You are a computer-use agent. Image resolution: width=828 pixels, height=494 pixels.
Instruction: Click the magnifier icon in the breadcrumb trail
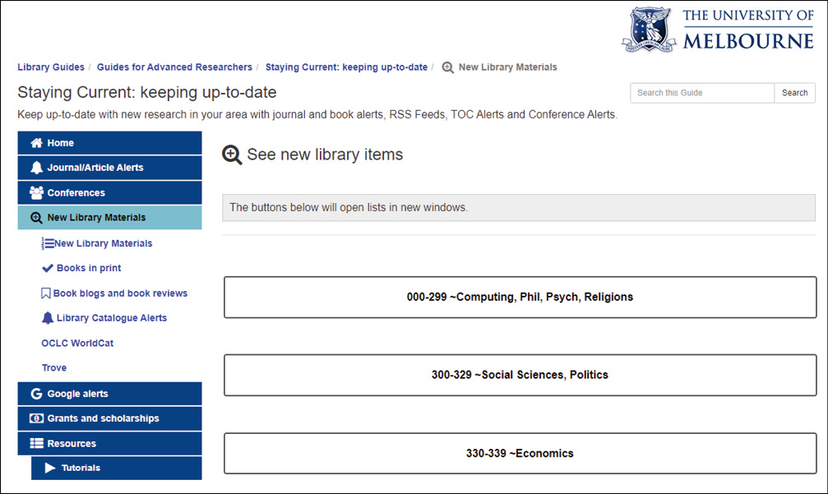(448, 67)
